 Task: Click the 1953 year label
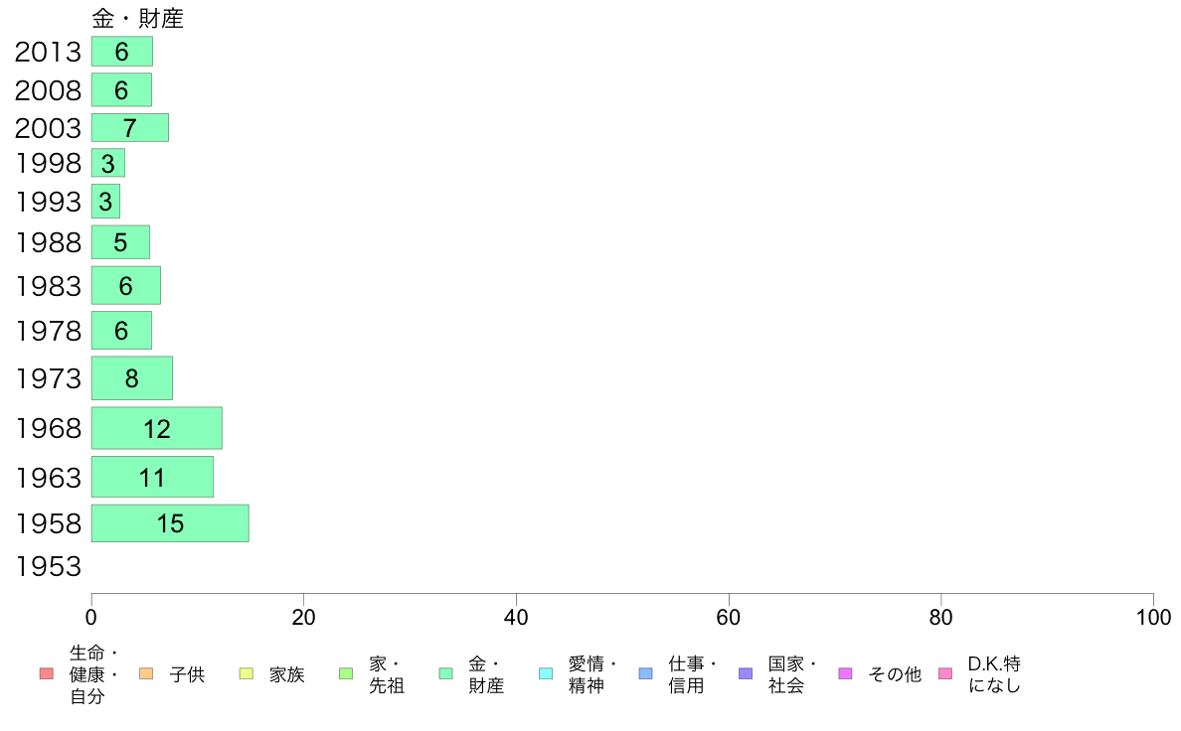[x=48, y=566]
